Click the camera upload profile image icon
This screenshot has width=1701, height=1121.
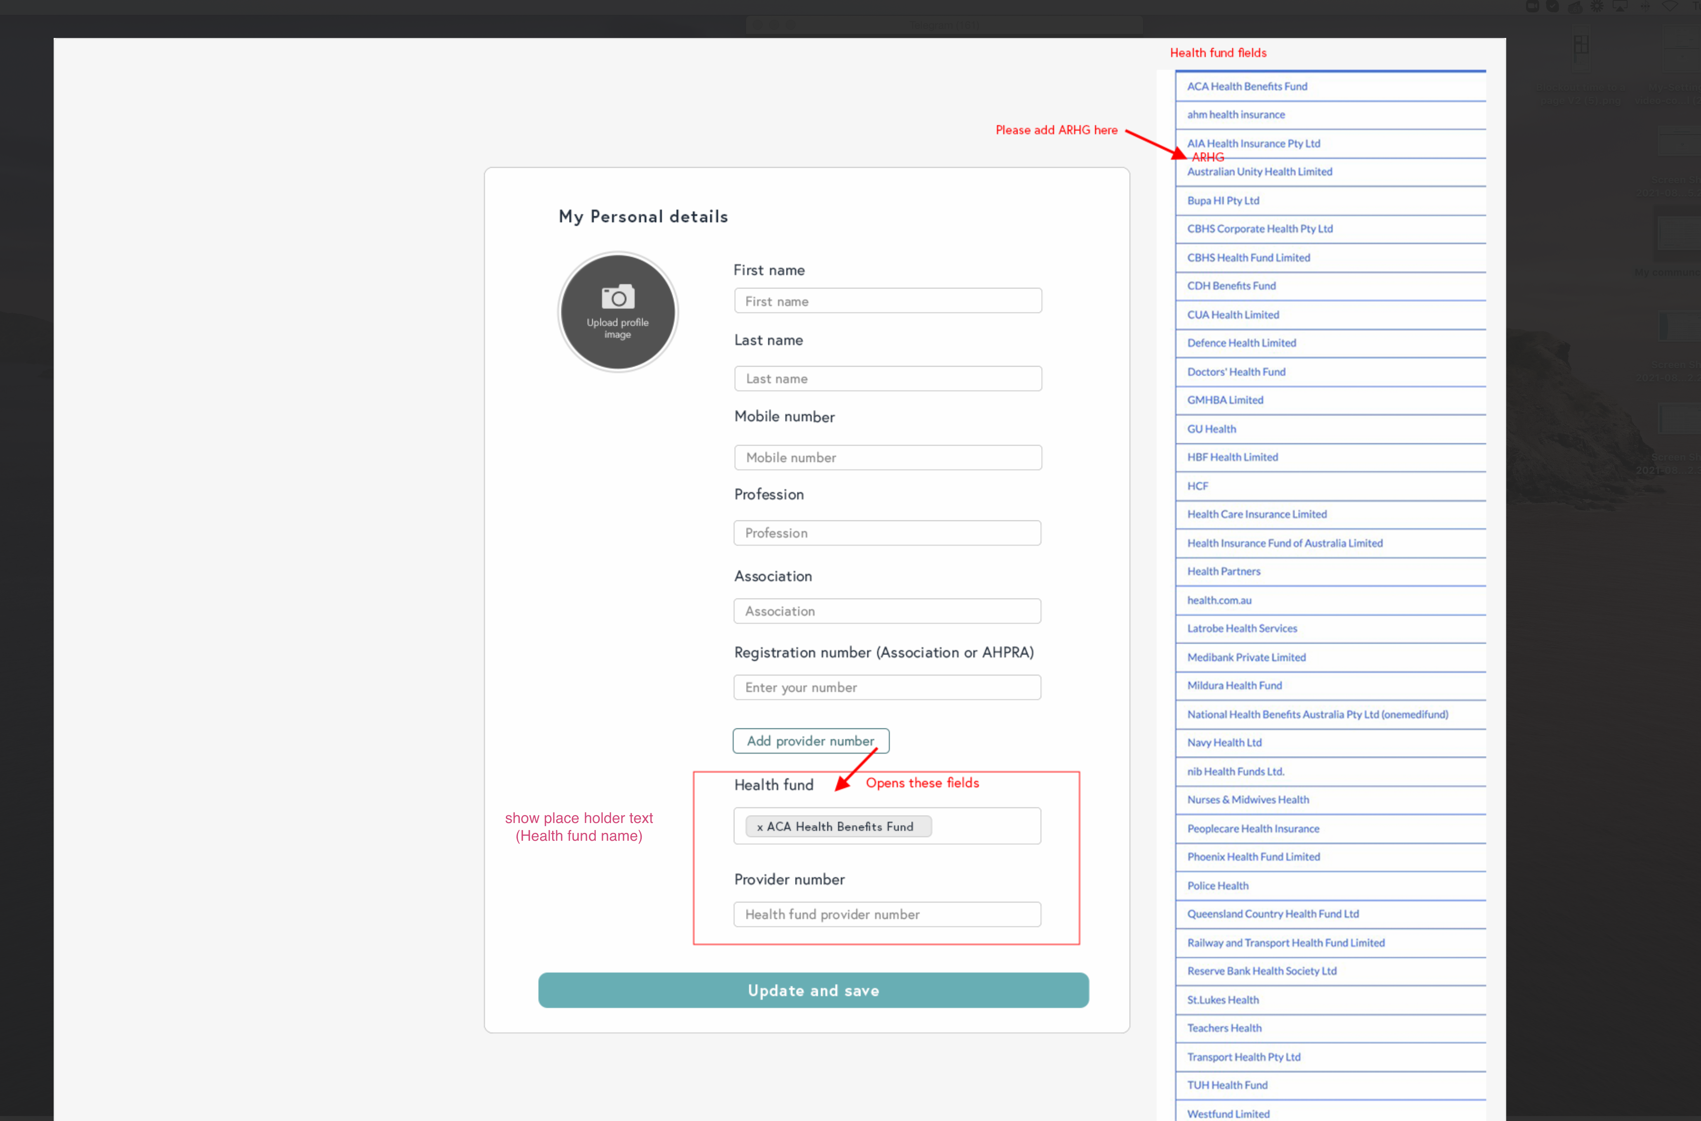pyautogui.click(x=617, y=297)
